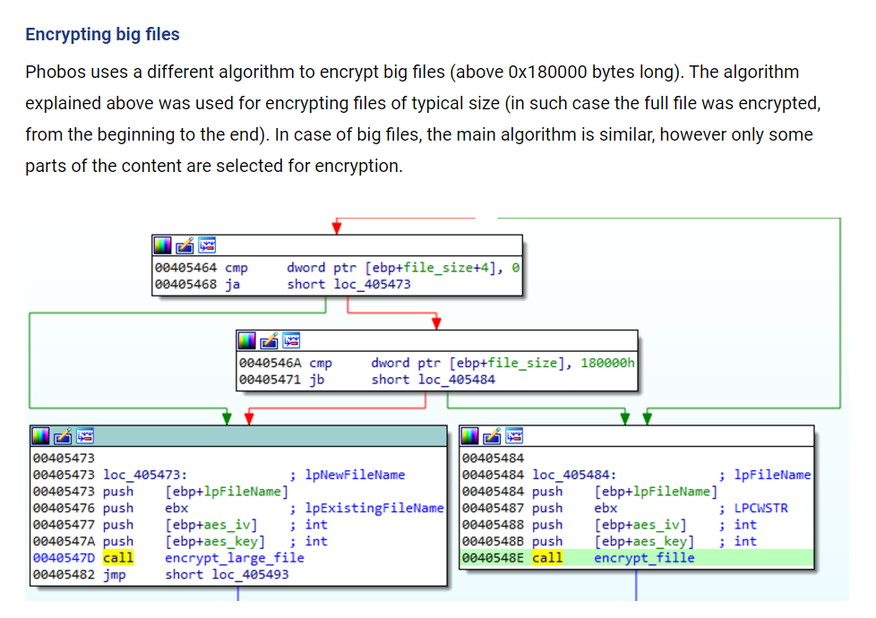876x618 pixels.
Task: Click the edit pencil icon on the loc_405484 block
Action: click(x=492, y=436)
